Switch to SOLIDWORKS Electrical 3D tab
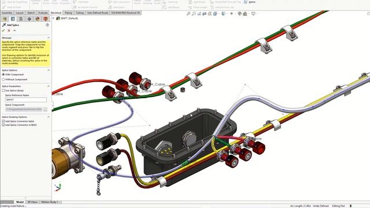This screenshot has width=370, height=208. click(125, 13)
